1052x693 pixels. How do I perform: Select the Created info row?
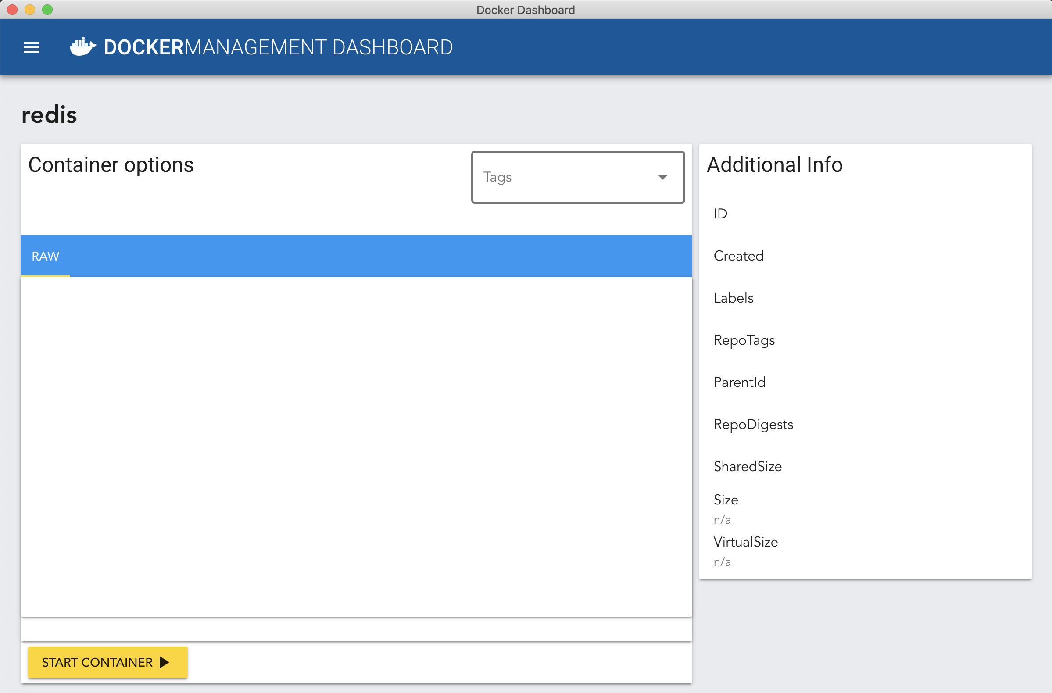738,256
